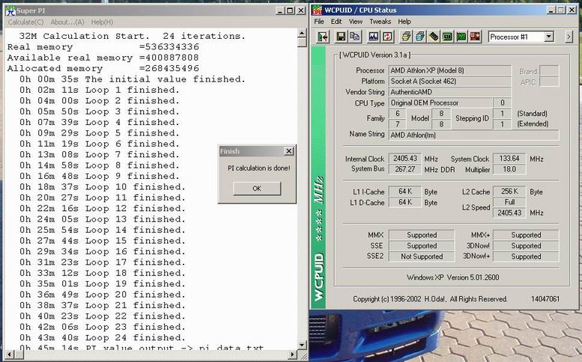Open the Help(H) menu in Super PI
582x362 pixels.
(102, 22)
